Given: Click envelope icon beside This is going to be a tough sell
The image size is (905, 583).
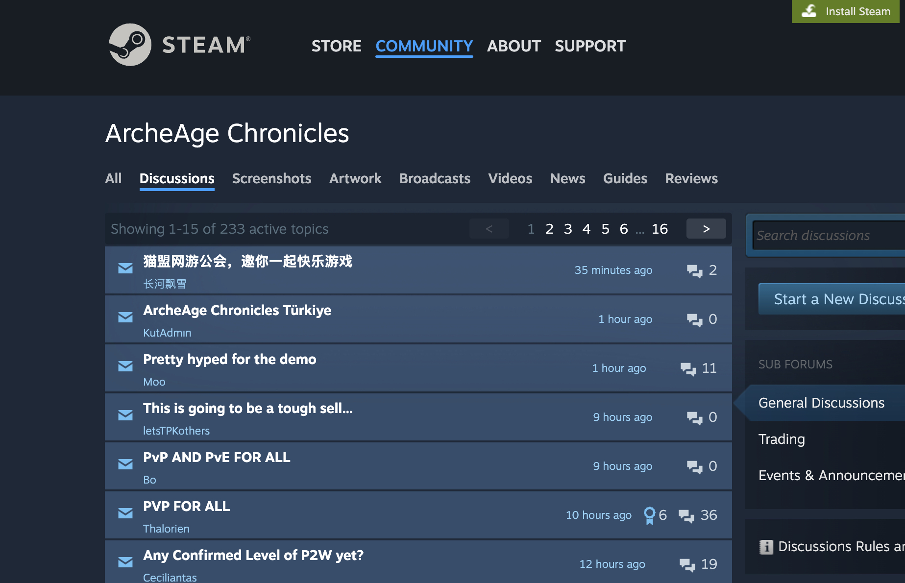Looking at the screenshot, I should (125, 415).
